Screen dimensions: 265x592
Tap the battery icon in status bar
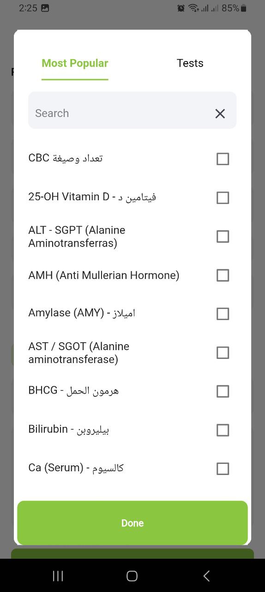coord(244,8)
